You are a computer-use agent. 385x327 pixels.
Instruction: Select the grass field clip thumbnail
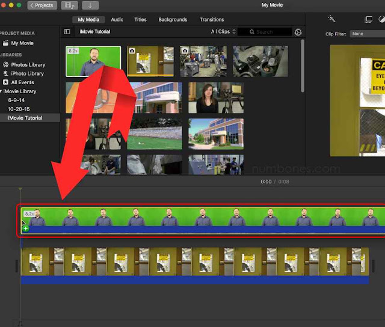tap(155, 134)
